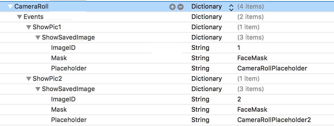Collapse ShowSavedImage triangle under ShowPic1
Screen dimensions: 334x126
tap(38, 38)
